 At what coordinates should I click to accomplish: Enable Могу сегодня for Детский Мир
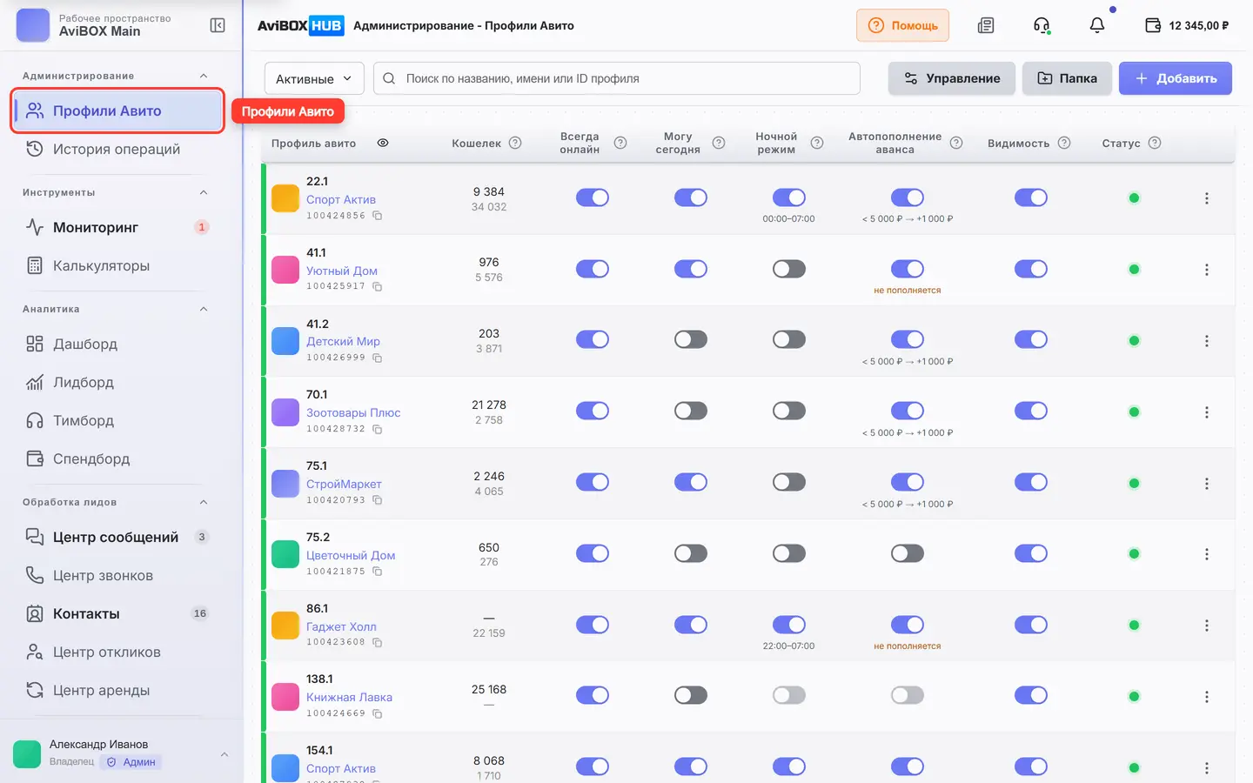coord(691,339)
